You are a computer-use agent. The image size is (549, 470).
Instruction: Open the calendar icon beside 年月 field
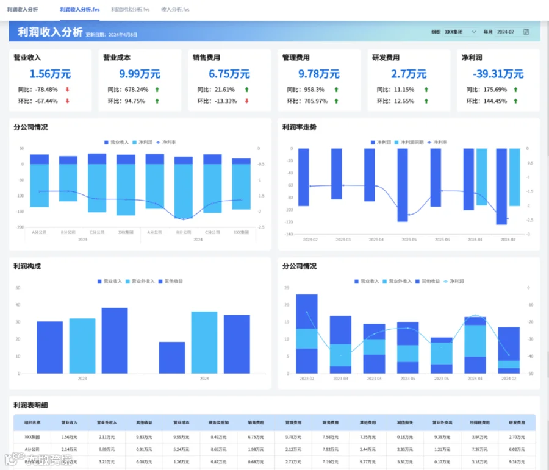(526, 32)
